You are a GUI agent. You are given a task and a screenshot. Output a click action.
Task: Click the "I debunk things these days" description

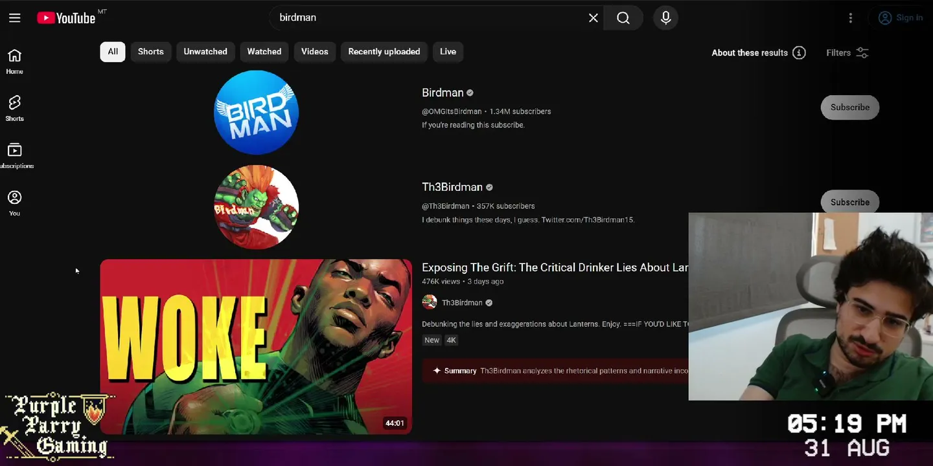(x=528, y=219)
